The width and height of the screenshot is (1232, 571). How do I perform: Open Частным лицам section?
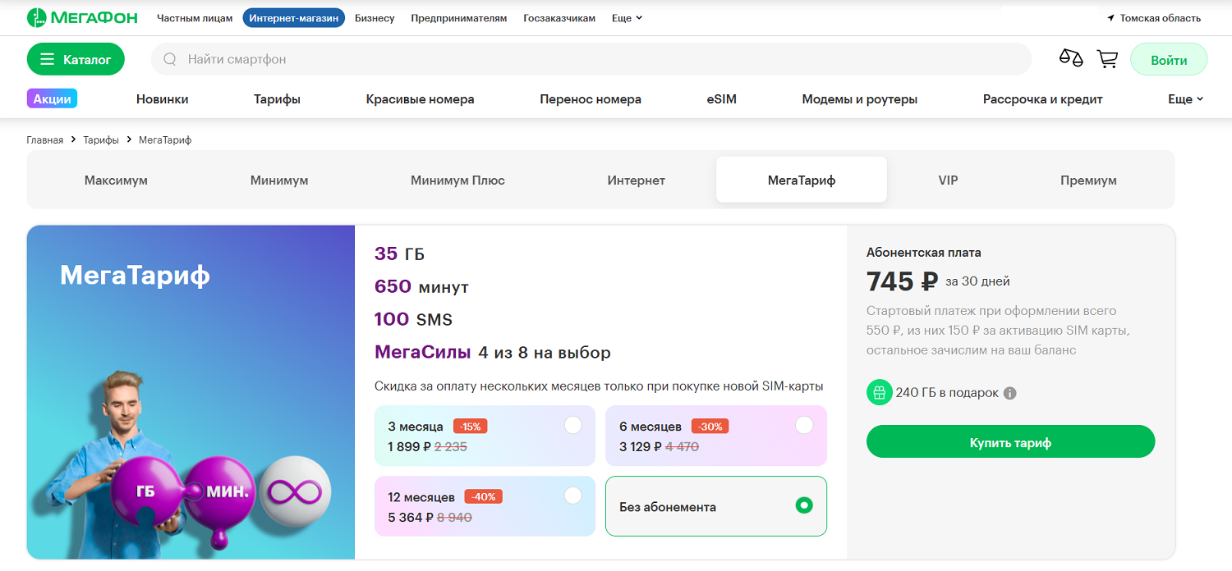coord(195,18)
